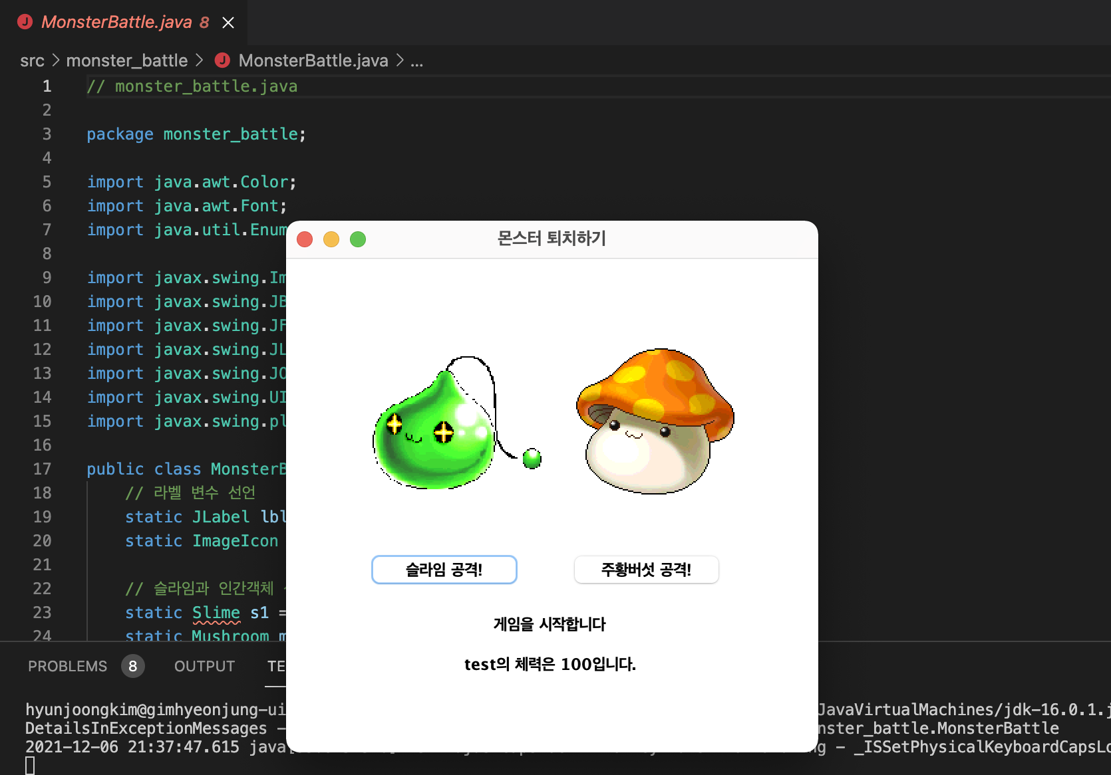The height and width of the screenshot is (775, 1111).
Task: Click the orange mushroom monster image
Action: [655, 421]
